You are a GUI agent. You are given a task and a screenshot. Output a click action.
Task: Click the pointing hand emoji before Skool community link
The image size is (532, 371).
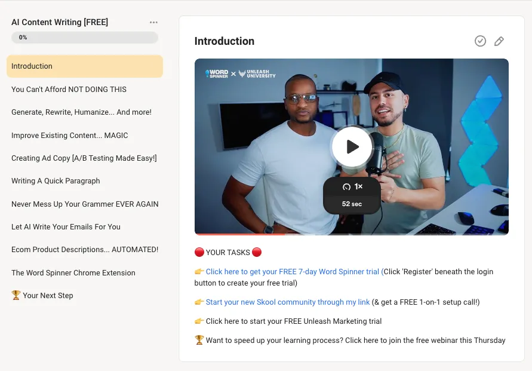pos(199,302)
